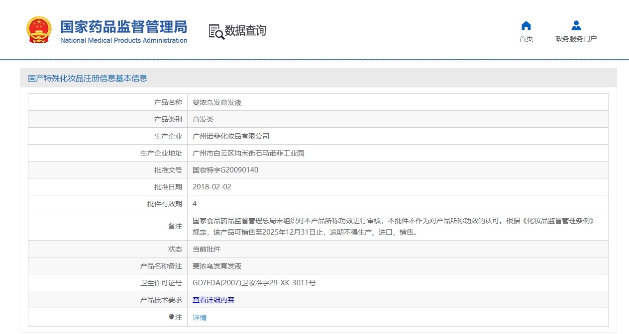Select validity period value 4
The image size is (629, 334).
195,204
